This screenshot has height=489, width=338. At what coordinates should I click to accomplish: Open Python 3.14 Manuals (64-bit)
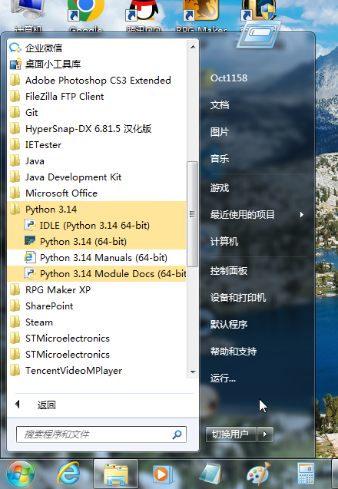tap(97, 258)
